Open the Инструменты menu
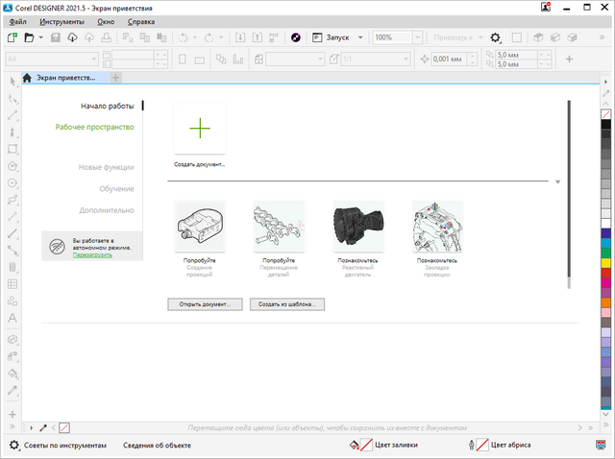 61,21
